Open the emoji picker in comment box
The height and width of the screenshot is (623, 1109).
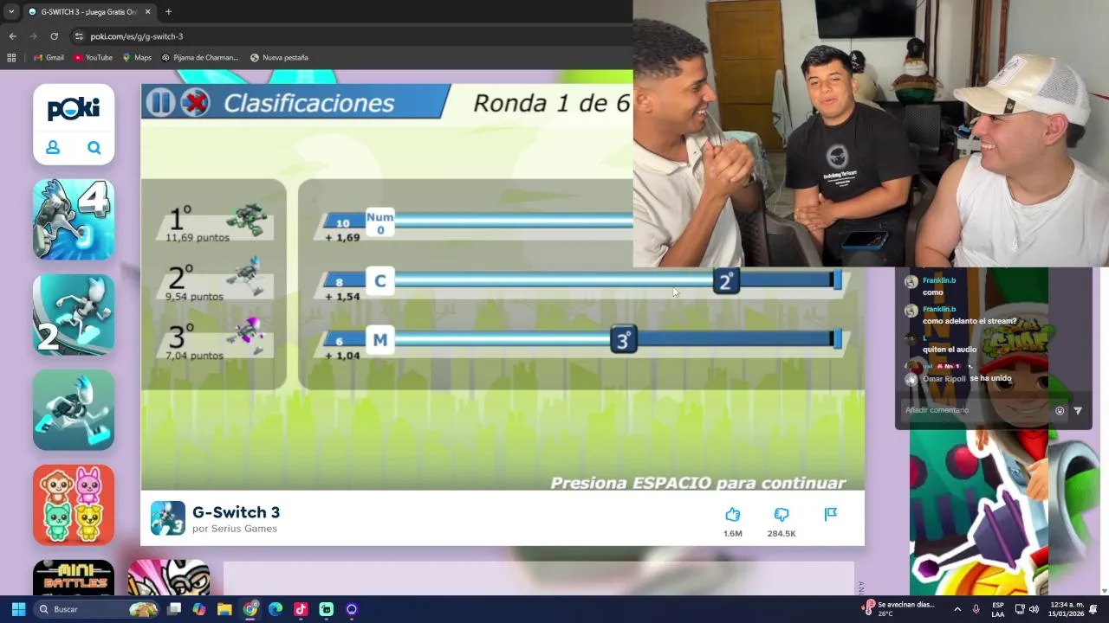coord(1060,411)
